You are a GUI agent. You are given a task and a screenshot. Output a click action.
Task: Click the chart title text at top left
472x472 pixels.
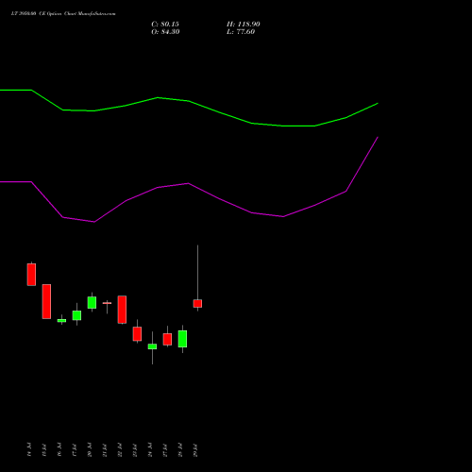(63, 14)
